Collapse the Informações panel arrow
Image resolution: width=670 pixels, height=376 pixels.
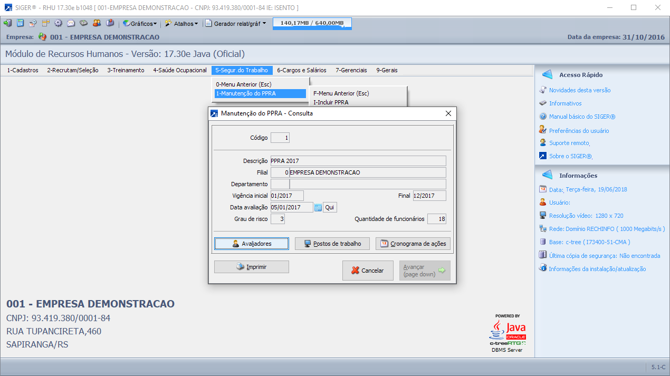547,176
